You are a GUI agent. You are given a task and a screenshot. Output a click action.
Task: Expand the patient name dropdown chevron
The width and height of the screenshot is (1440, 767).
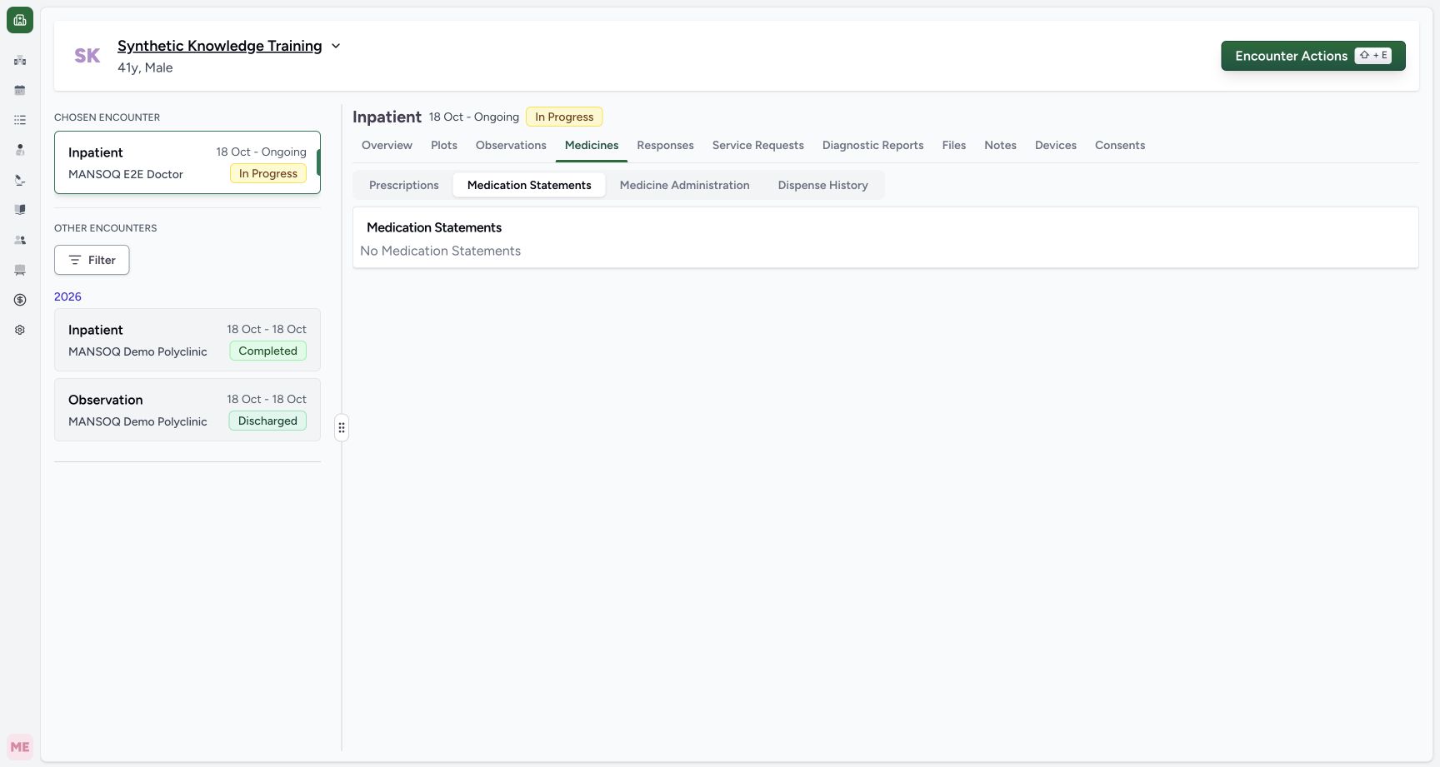(336, 46)
